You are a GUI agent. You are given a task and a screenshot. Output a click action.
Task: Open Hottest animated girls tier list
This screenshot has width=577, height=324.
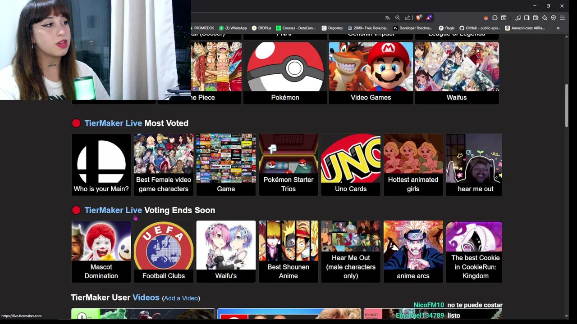[x=413, y=164]
